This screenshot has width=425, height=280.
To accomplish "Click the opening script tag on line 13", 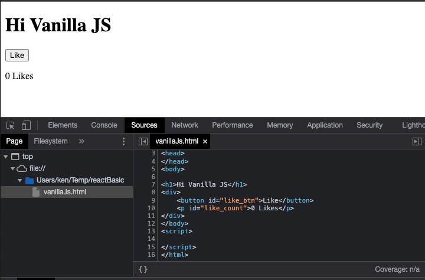I will 176,231.
